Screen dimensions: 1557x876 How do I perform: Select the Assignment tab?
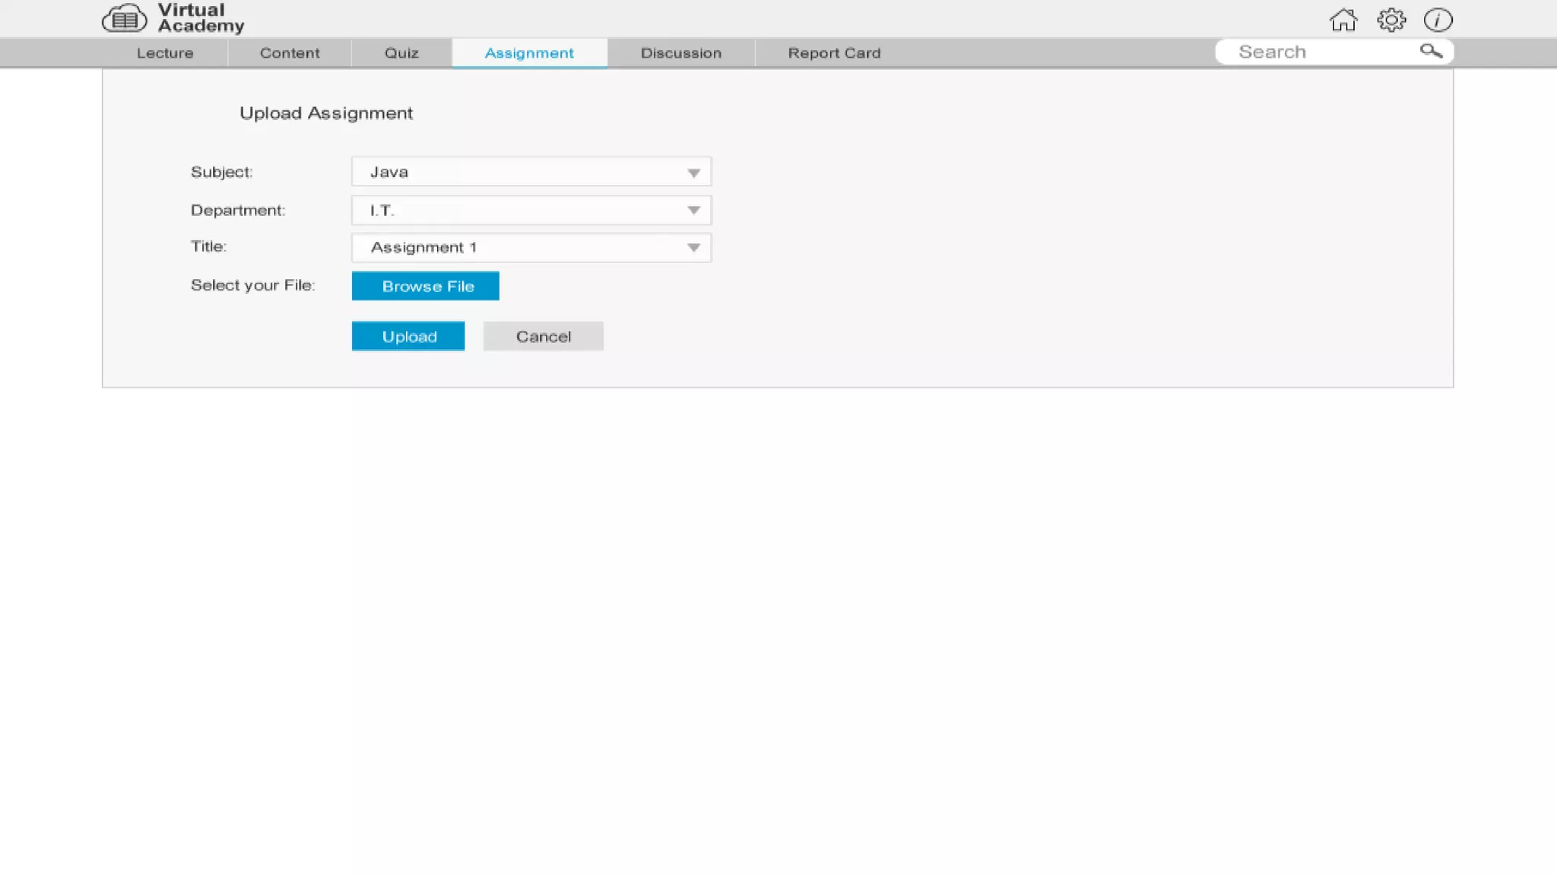(529, 53)
